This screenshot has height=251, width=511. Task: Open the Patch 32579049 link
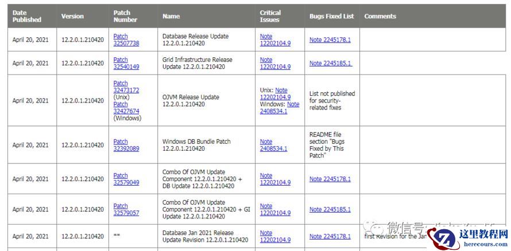(126, 179)
